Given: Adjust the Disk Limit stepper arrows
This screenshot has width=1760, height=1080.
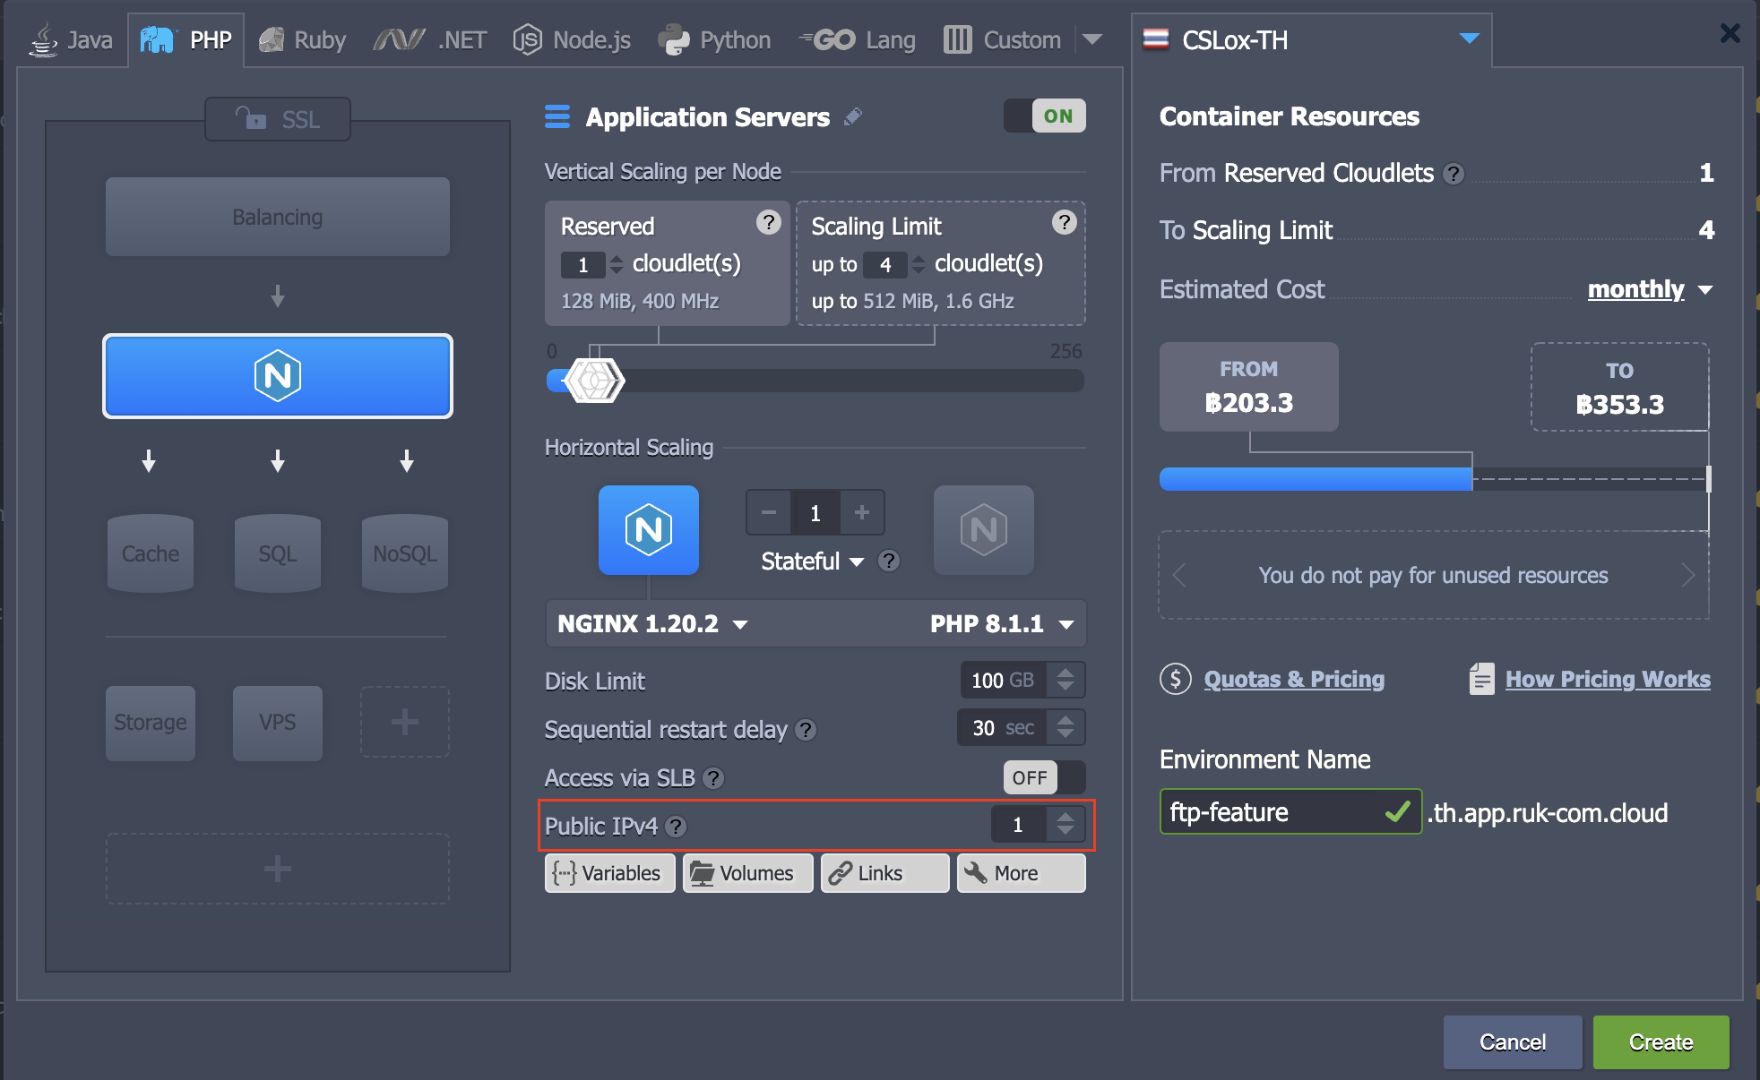Looking at the screenshot, I should click(1065, 680).
